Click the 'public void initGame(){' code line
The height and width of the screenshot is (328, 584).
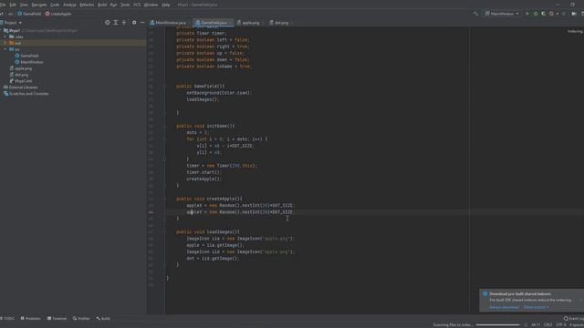(205, 126)
